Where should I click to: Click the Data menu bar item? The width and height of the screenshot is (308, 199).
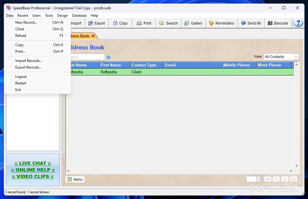(10, 16)
